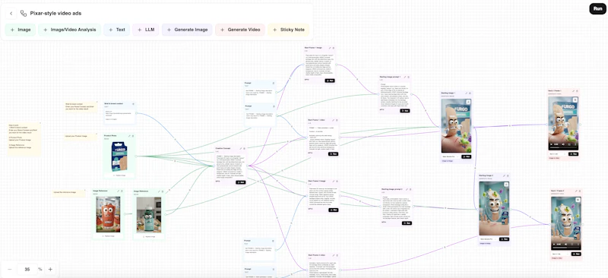The image size is (608, 278).
Task: Select the green bottle reference image
Action: (148, 215)
